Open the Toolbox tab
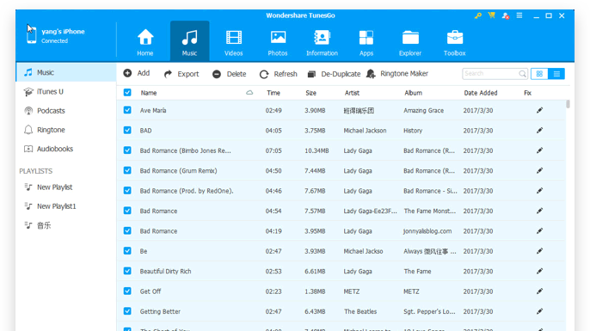The width and height of the screenshot is (590, 331). [454, 42]
